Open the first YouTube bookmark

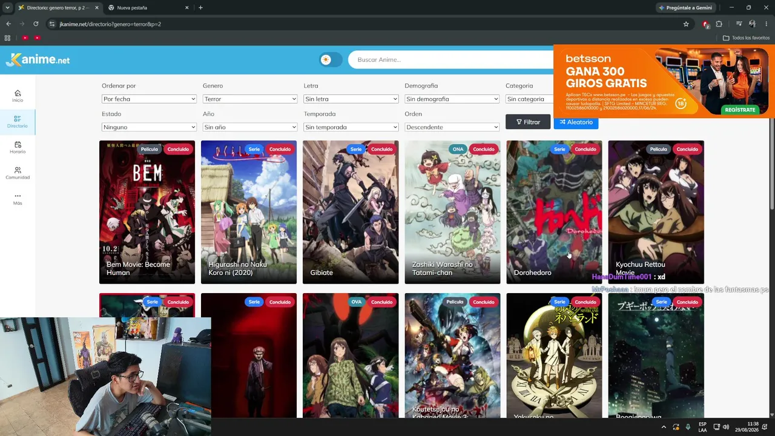pyautogui.click(x=25, y=38)
